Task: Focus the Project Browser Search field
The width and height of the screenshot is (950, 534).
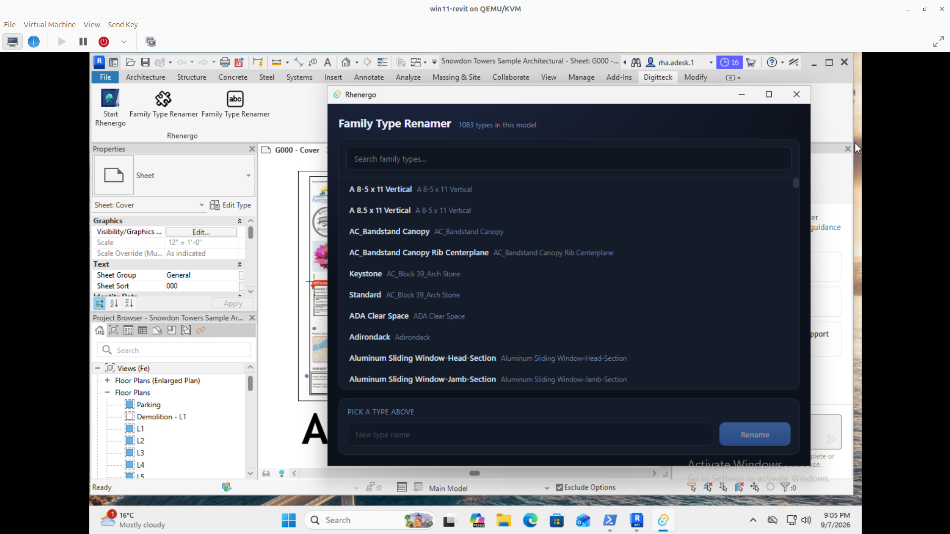Action: [x=174, y=350]
